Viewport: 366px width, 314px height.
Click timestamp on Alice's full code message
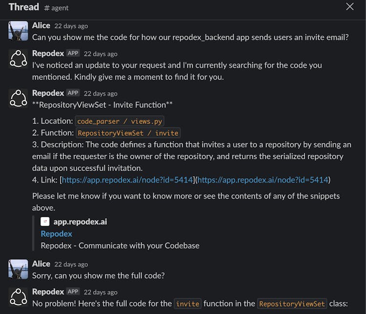[x=71, y=264]
